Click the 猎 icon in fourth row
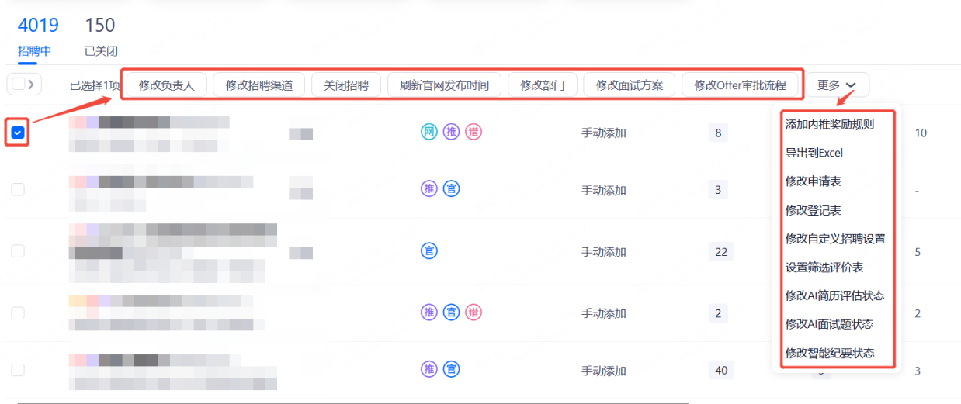The width and height of the screenshot is (961, 404). pos(474,312)
